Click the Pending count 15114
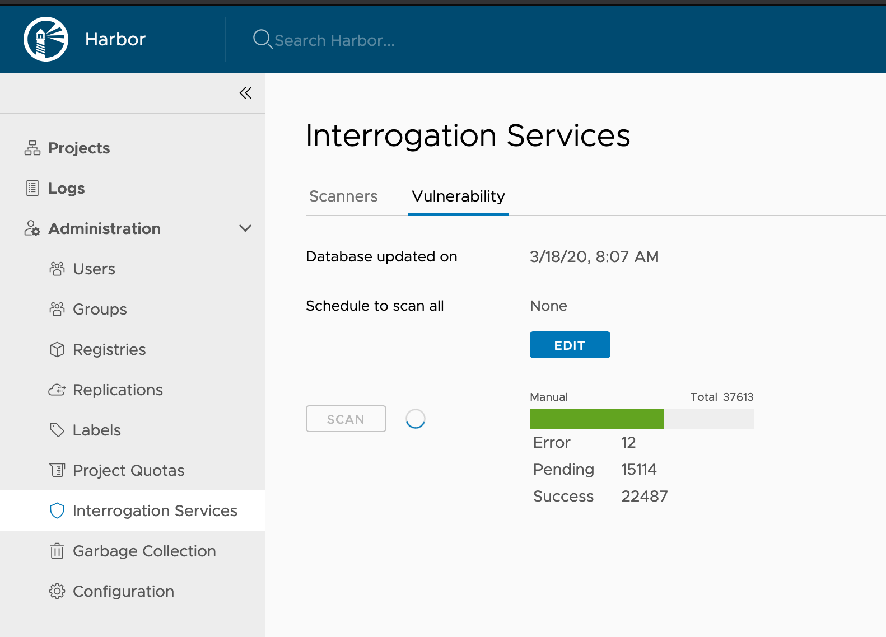 639,469
